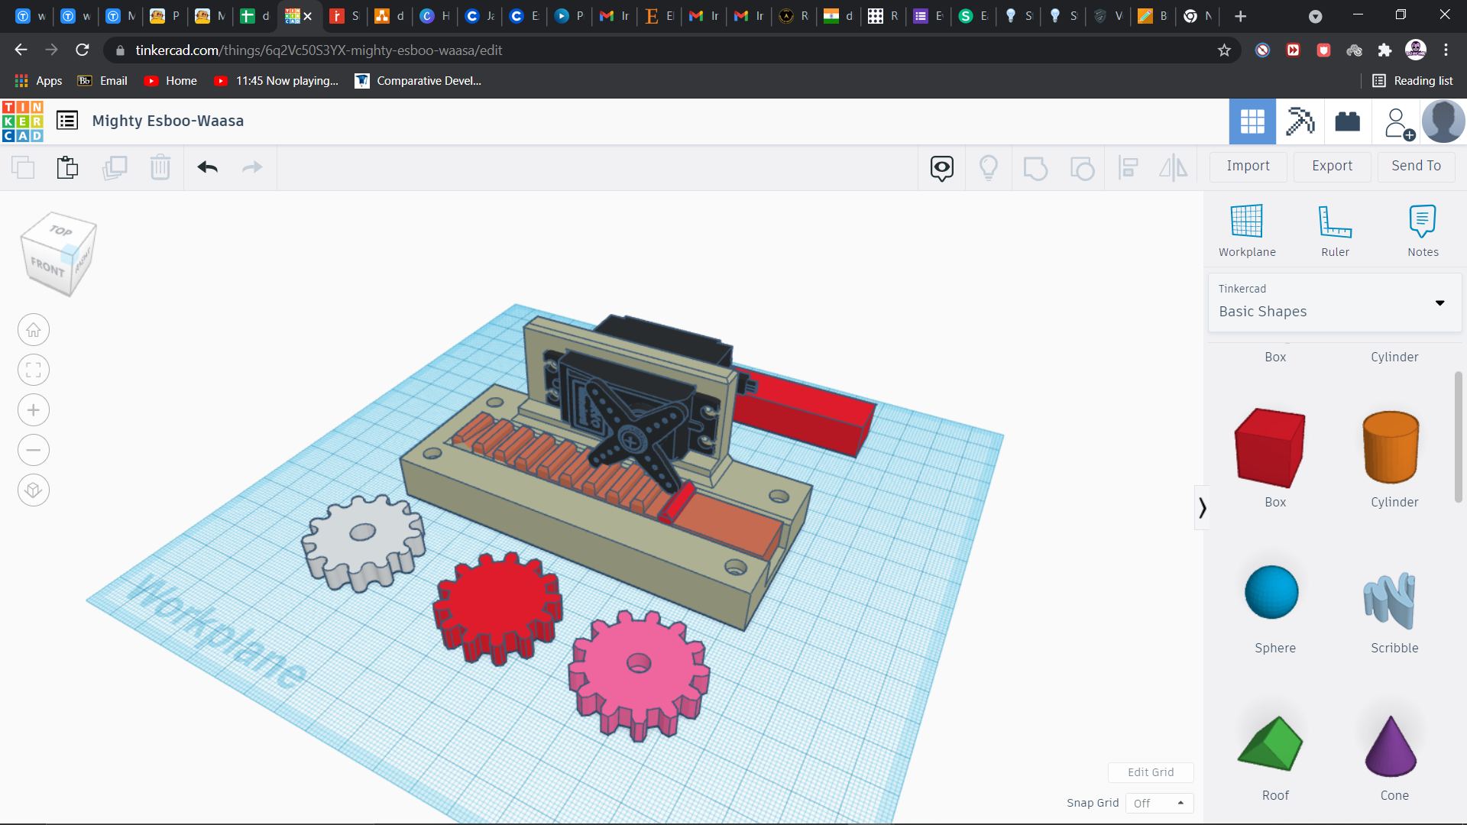Open the Notes tool
The width and height of the screenshot is (1467, 825).
(1422, 222)
